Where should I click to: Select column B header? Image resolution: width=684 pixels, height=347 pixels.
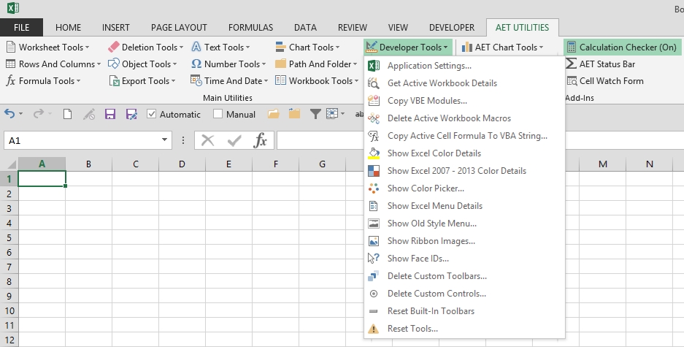click(88, 164)
